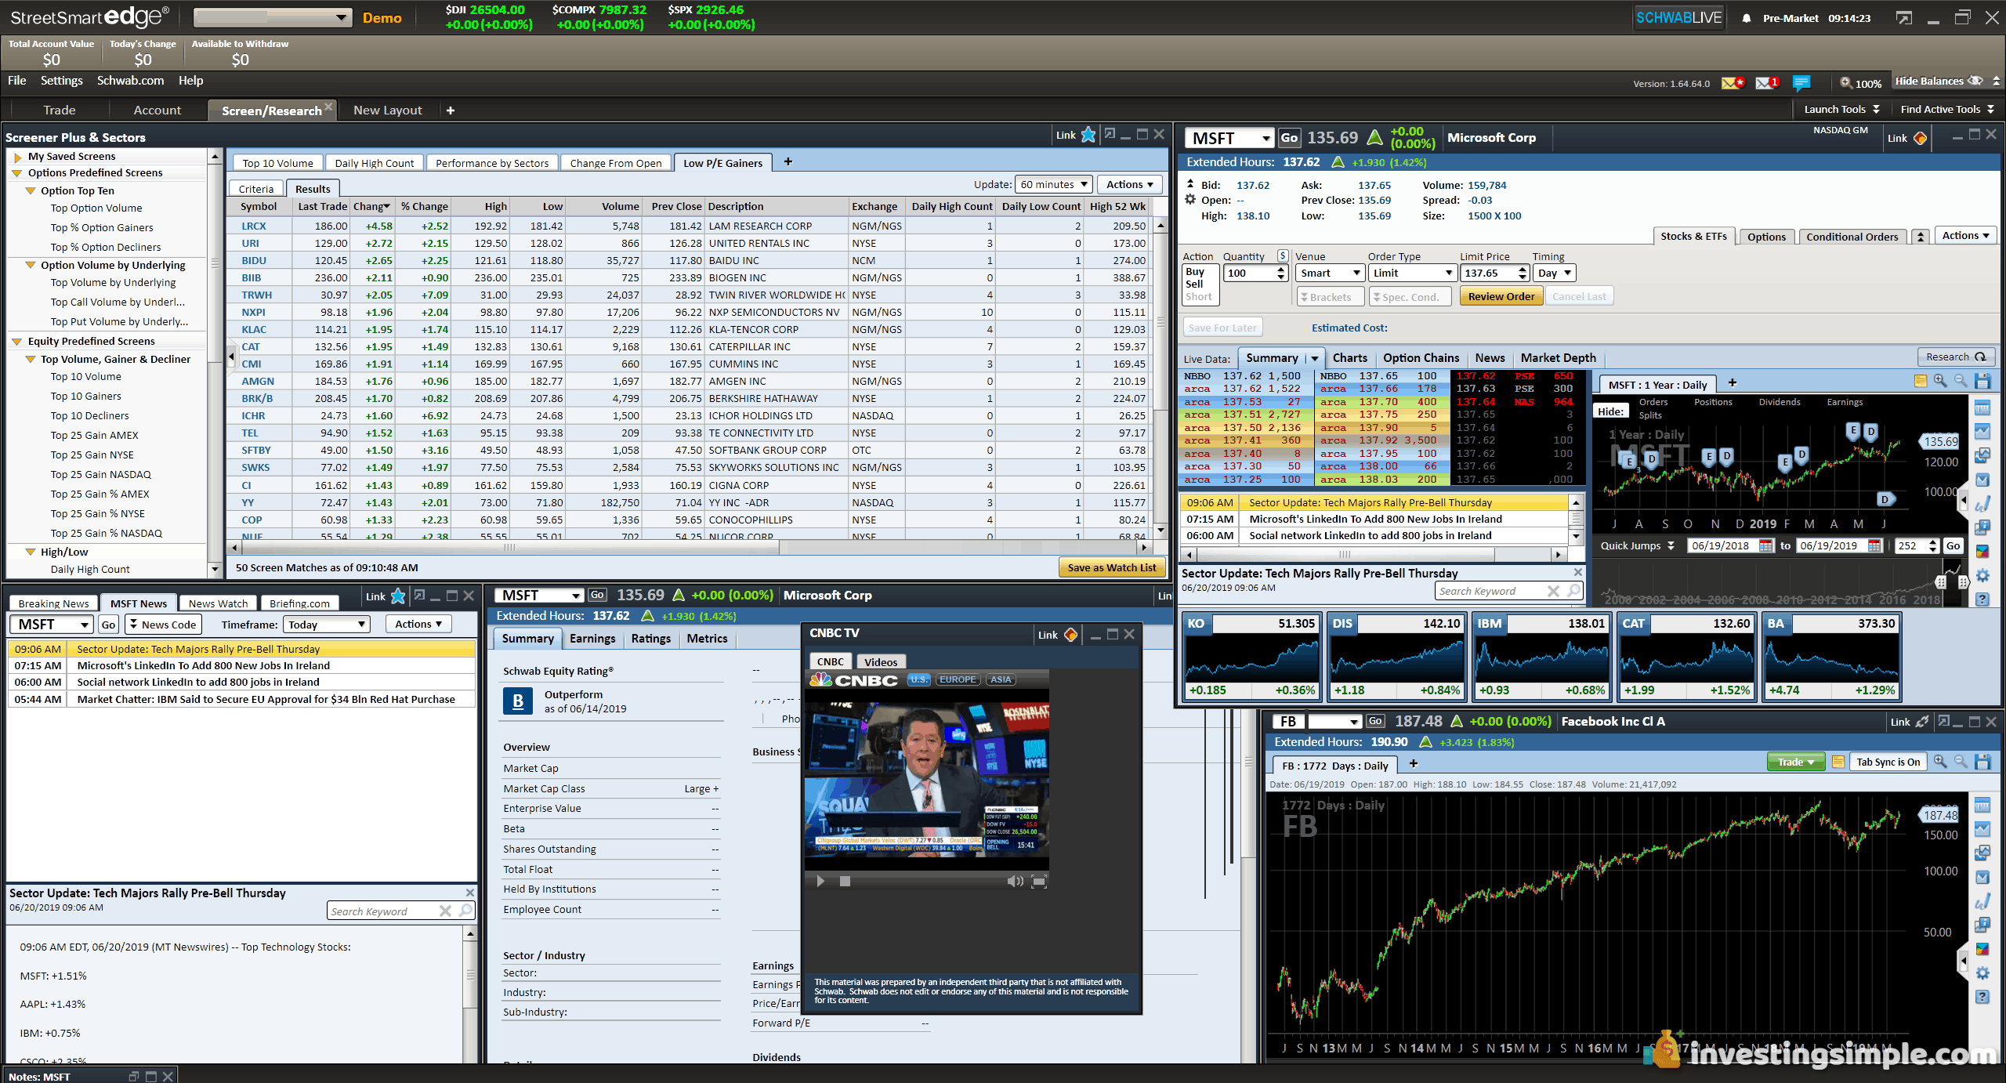The width and height of the screenshot is (2006, 1083).
Task: Open the 06/19/2019 end date calendar icon
Action: pyautogui.click(x=1874, y=545)
